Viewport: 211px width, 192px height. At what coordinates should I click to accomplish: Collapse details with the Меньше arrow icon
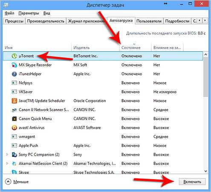[x=8, y=182]
